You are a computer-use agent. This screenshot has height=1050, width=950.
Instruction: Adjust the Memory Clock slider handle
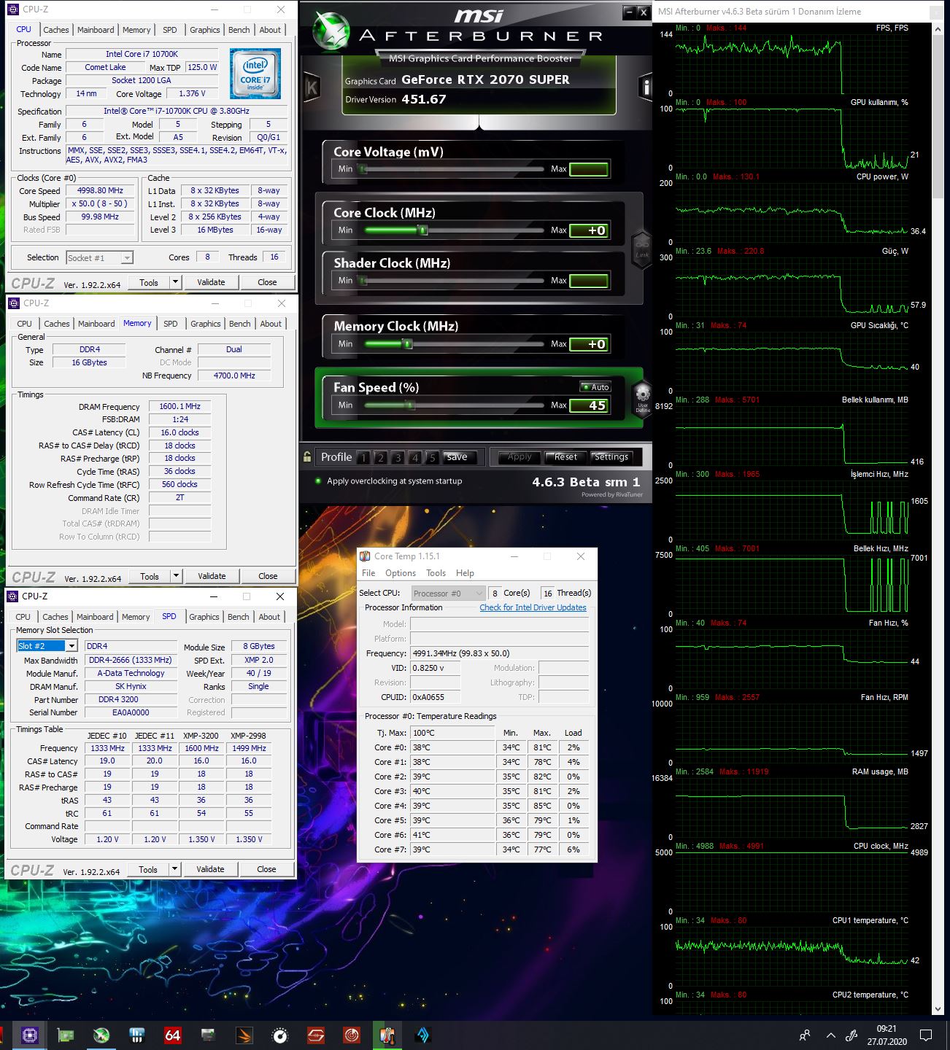(408, 344)
